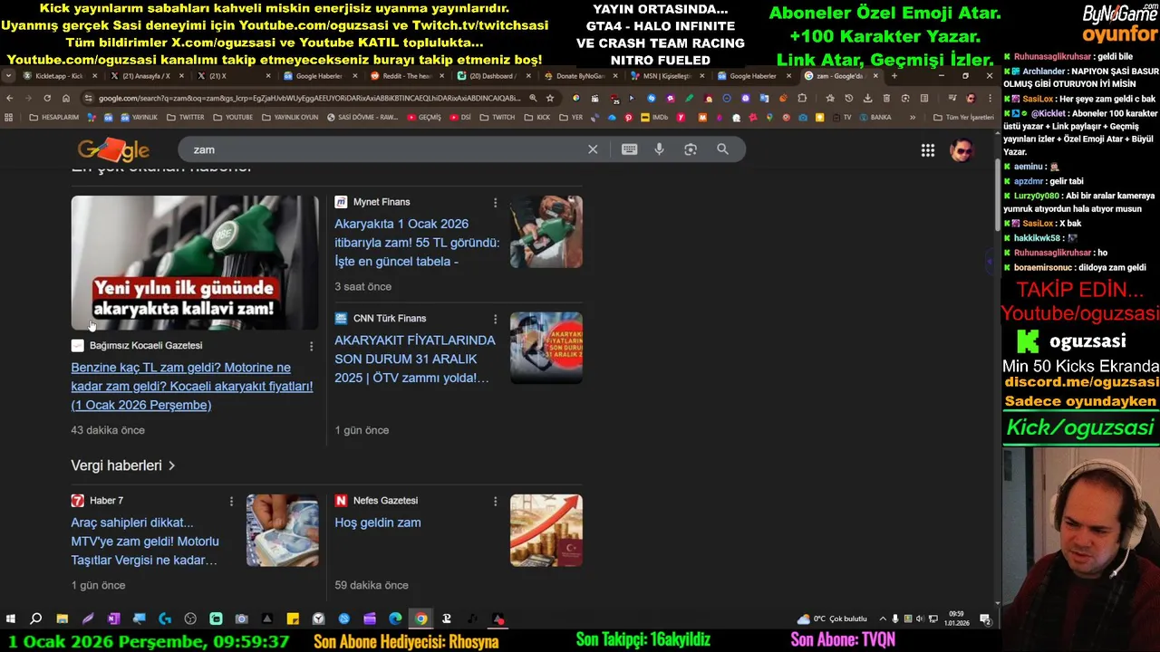
Task: Click the 'akaryakıtta kallavi zam' fuel pump thumbnail
Action: (x=195, y=263)
